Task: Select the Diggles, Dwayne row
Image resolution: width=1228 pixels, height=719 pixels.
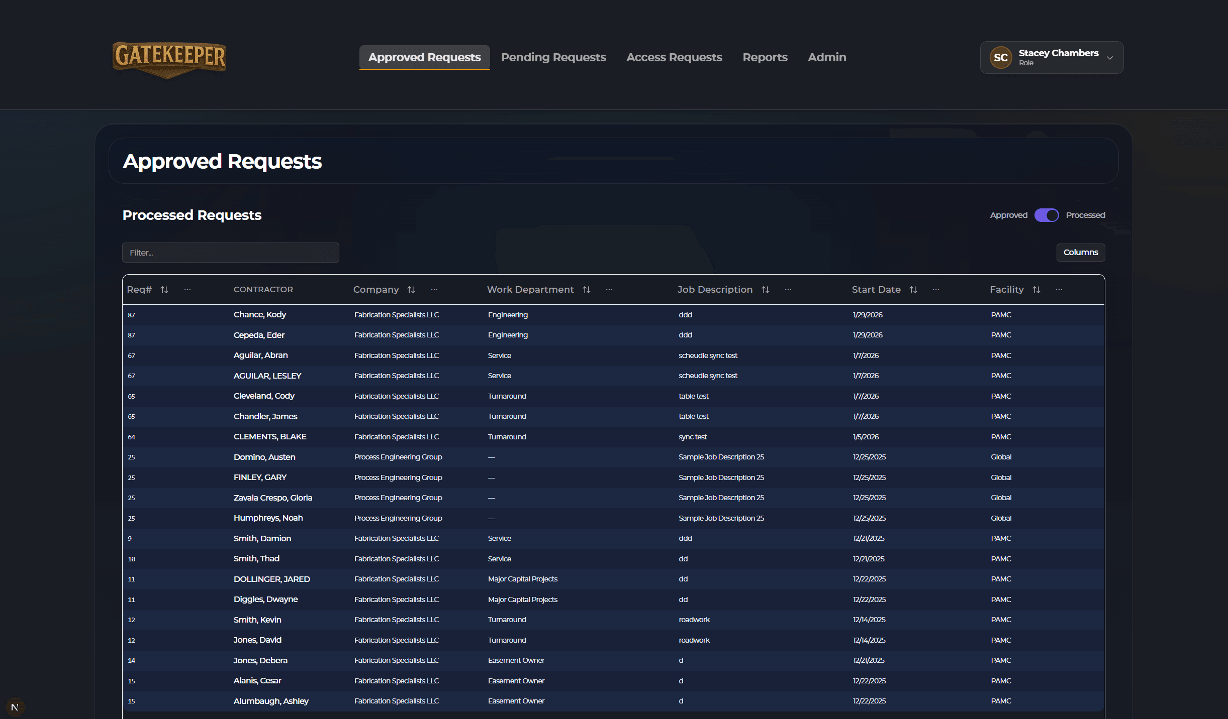Action: pyautogui.click(x=613, y=600)
